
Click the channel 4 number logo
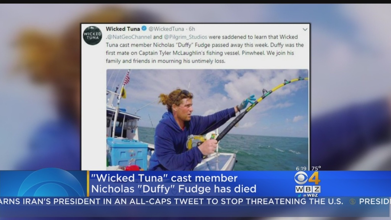coord(315,178)
